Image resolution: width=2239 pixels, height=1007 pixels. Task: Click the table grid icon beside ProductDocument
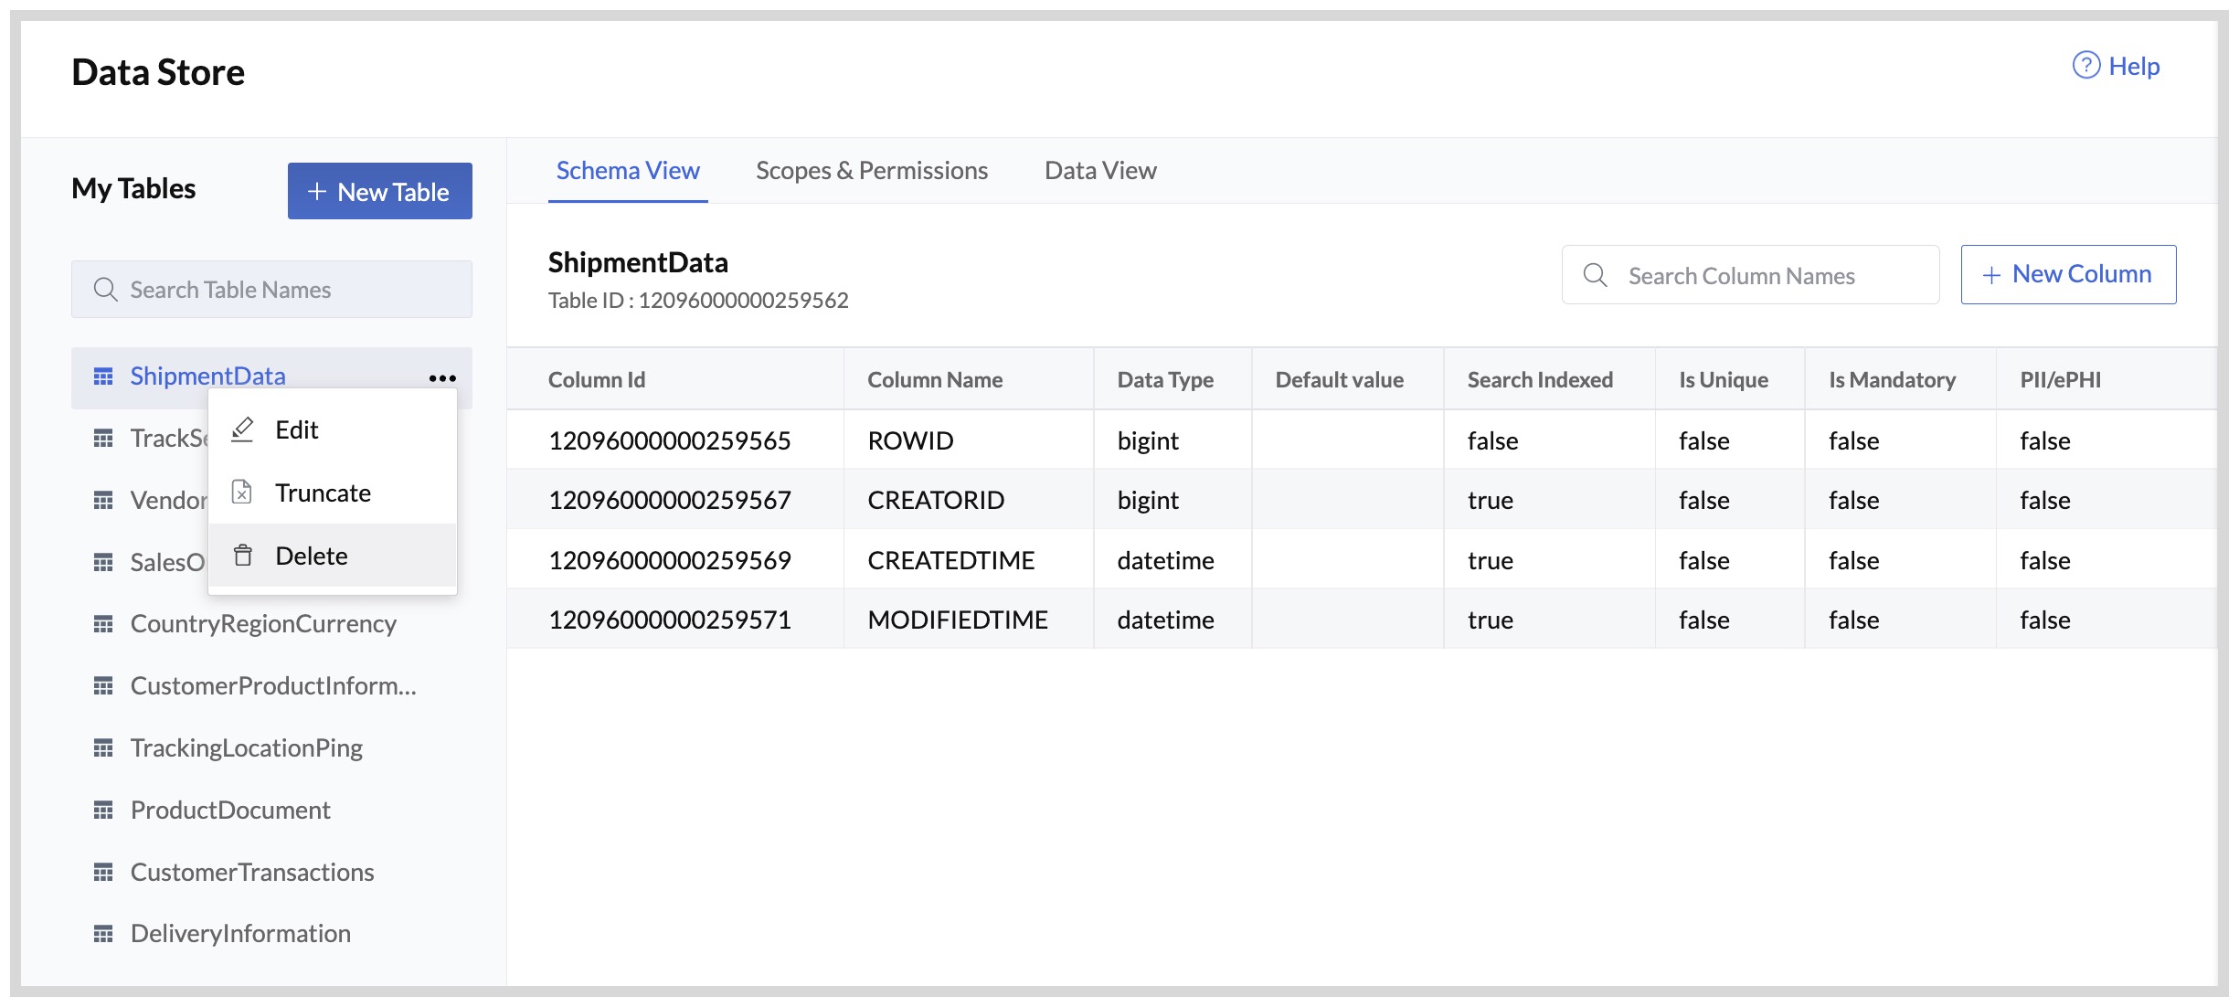tap(104, 810)
